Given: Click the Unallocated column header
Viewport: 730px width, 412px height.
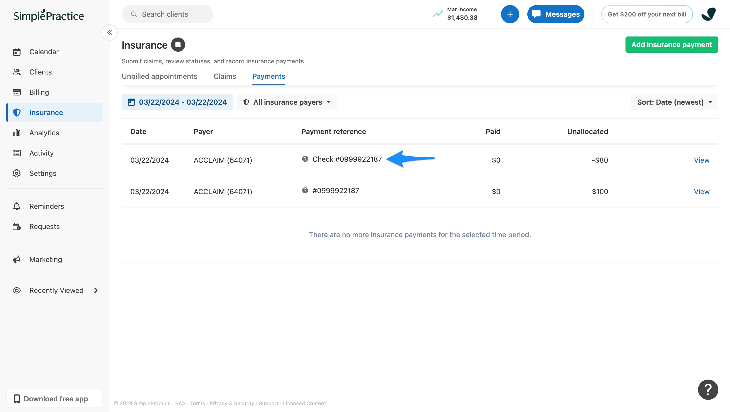Looking at the screenshot, I should [x=587, y=132].
